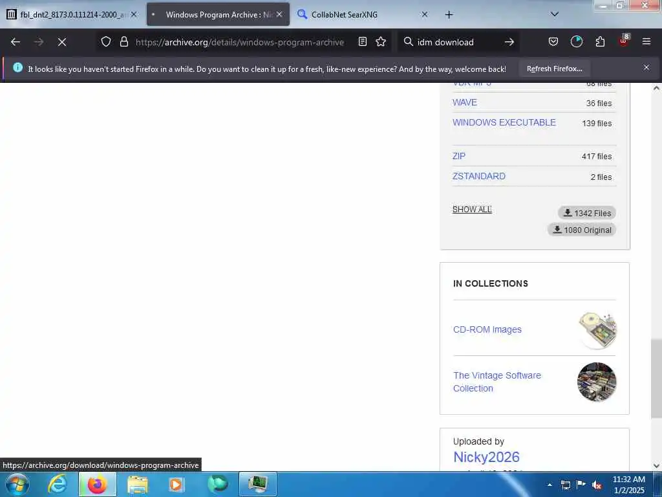Viewport: 662px width, 497px height.
Task: Click the Vintage Software Collection thumbnail
Action: tap(597, 382)
